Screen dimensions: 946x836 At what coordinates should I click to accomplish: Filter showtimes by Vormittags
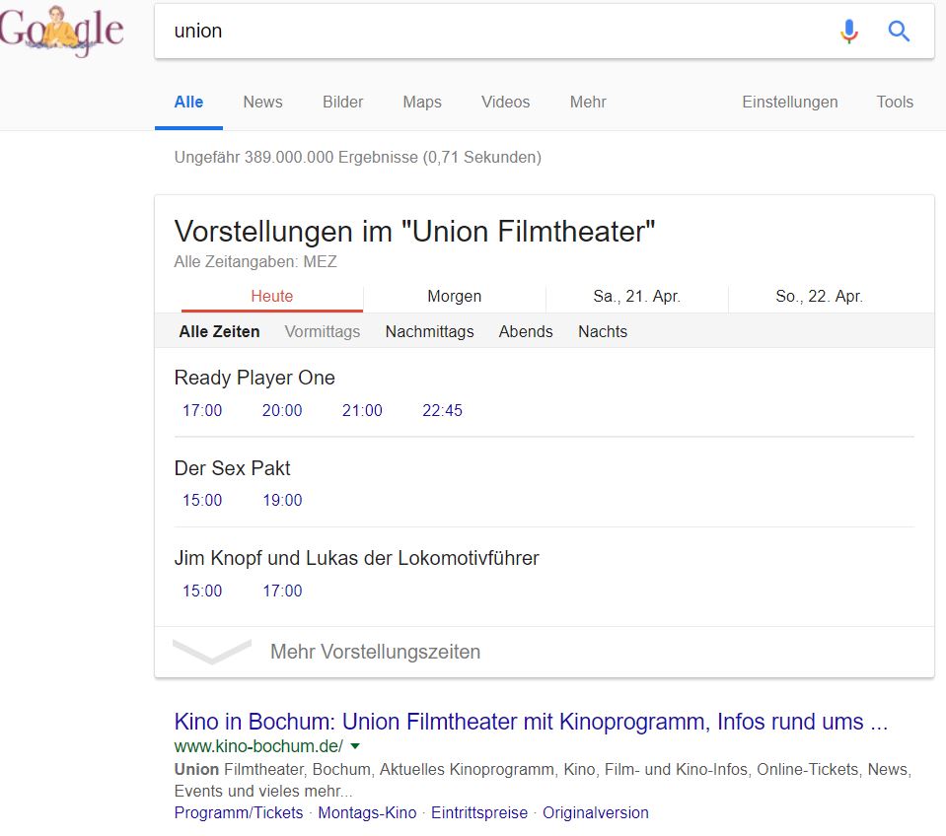click(323, 331)
